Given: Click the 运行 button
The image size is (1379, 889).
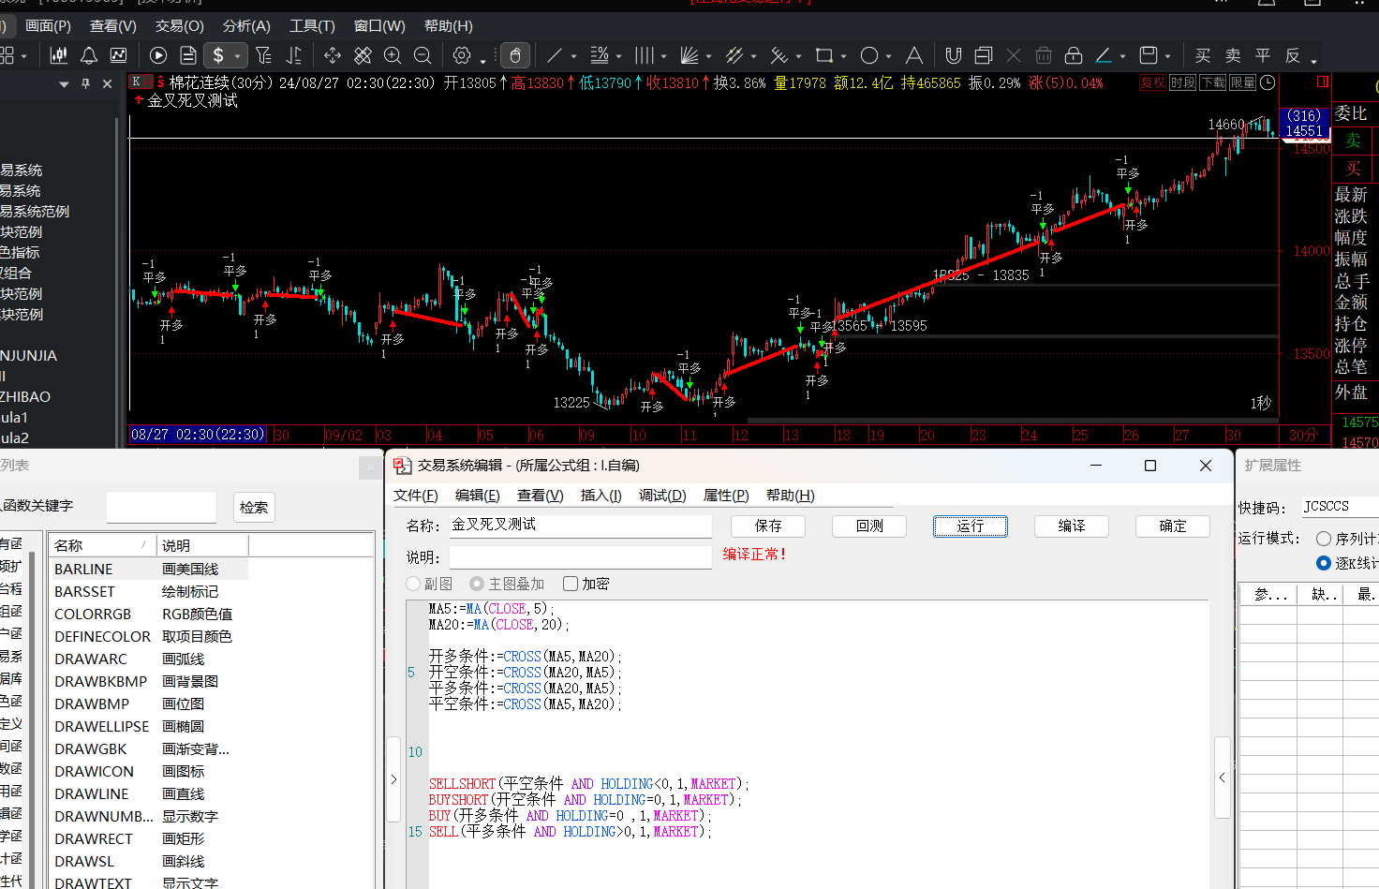Looking at the screenshot, I should (x=971, y=526).
